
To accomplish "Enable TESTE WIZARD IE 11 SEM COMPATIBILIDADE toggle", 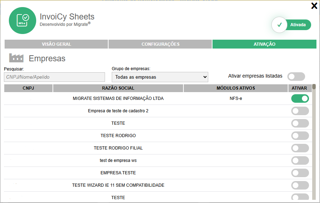I will (300, 185).
